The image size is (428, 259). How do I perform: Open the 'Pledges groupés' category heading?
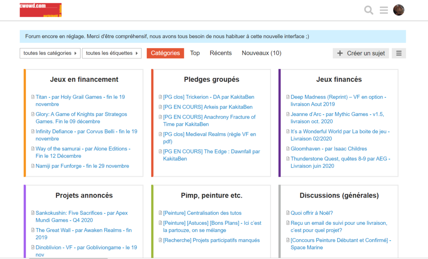pos(211,79)
